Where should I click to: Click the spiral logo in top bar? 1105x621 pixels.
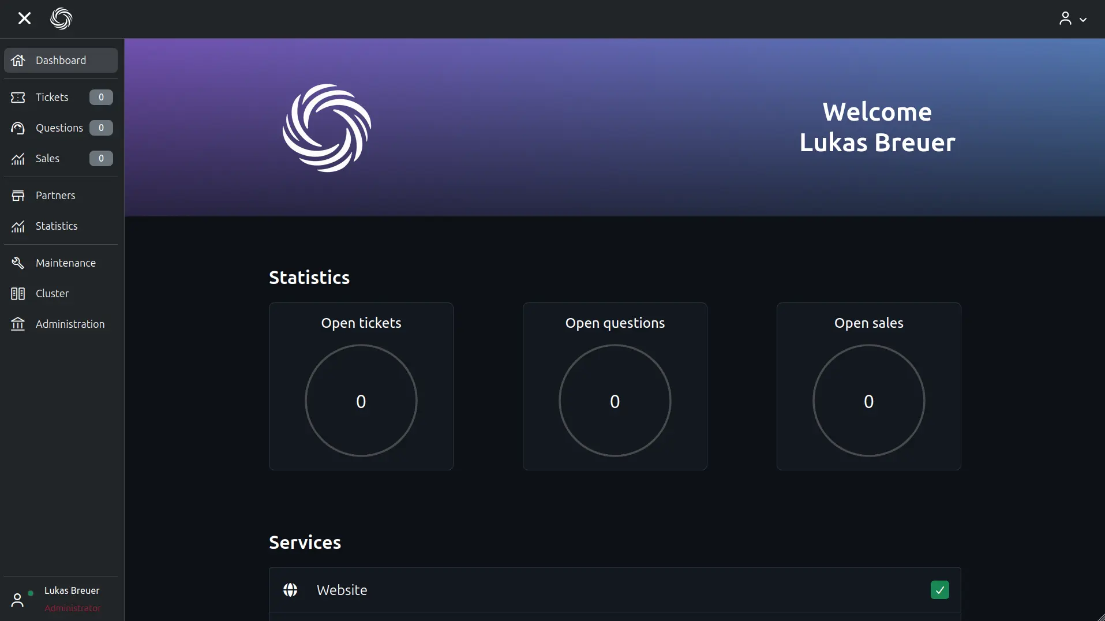[61, 18]
